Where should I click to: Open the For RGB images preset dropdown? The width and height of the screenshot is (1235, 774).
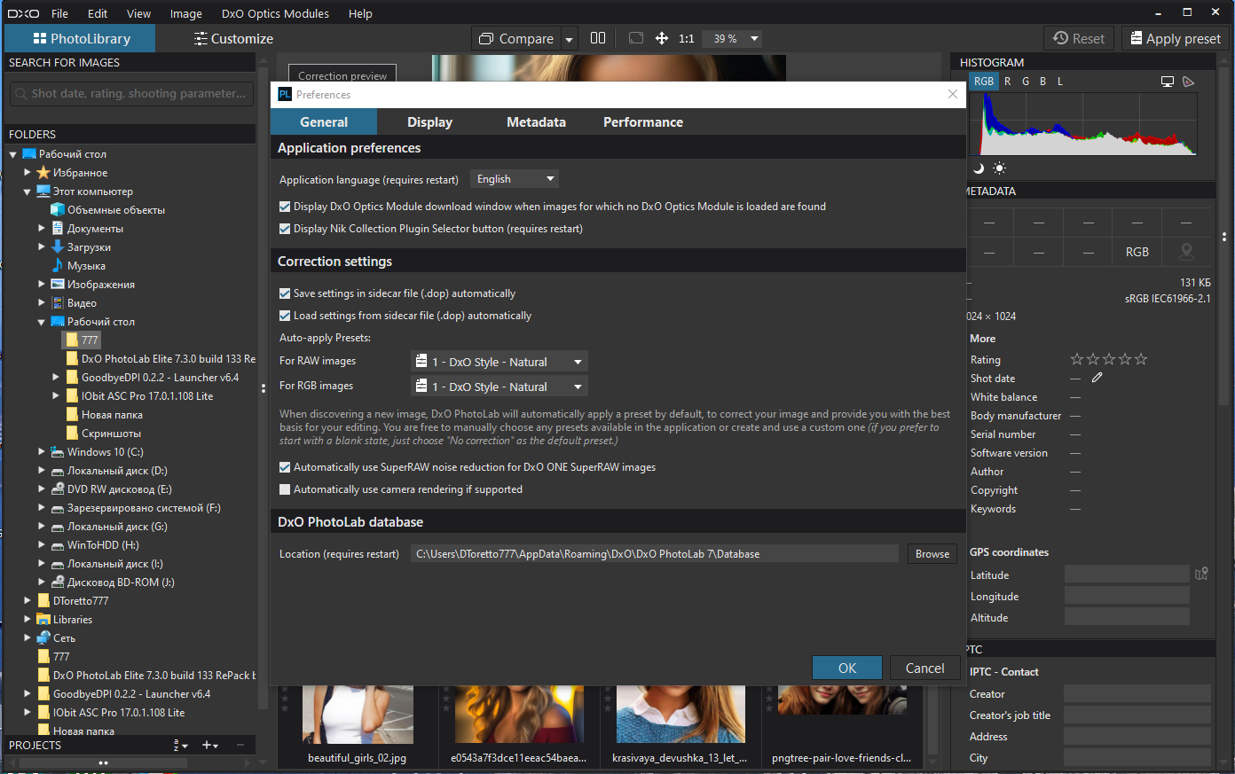tap(500, 387)
